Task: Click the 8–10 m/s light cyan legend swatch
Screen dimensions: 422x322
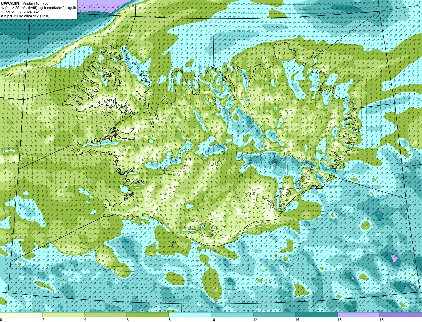Action: [190, 315]
